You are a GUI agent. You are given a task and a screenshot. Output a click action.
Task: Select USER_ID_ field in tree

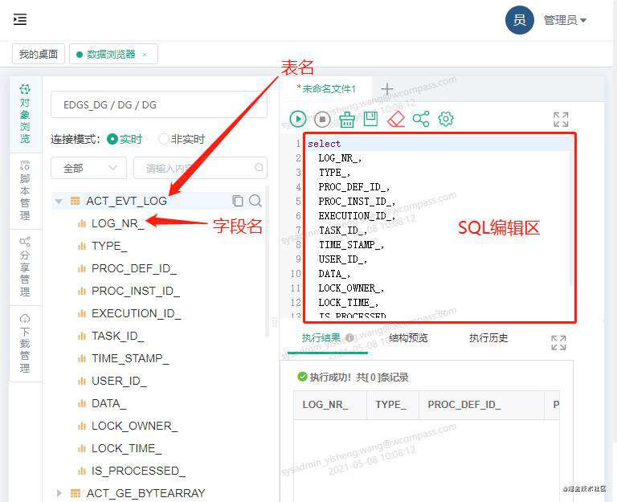119,382
